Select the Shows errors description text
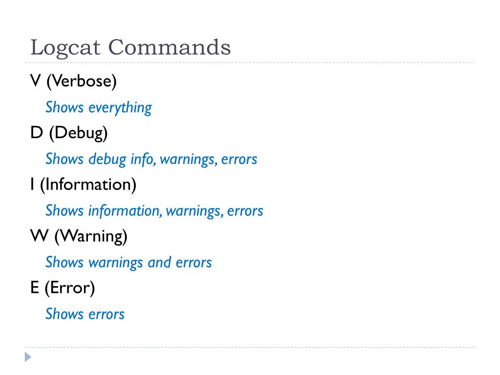 click(85, 314)
